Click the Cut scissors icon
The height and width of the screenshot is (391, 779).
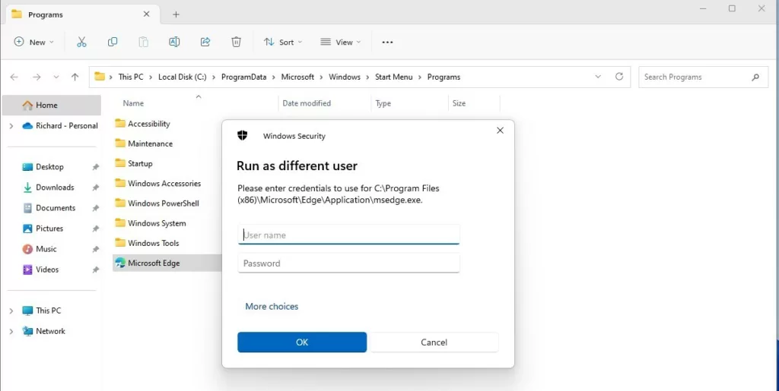81,42
